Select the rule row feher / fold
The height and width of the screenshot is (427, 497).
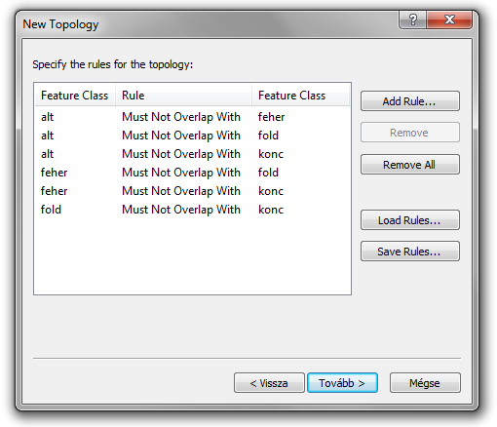(192, 173)
